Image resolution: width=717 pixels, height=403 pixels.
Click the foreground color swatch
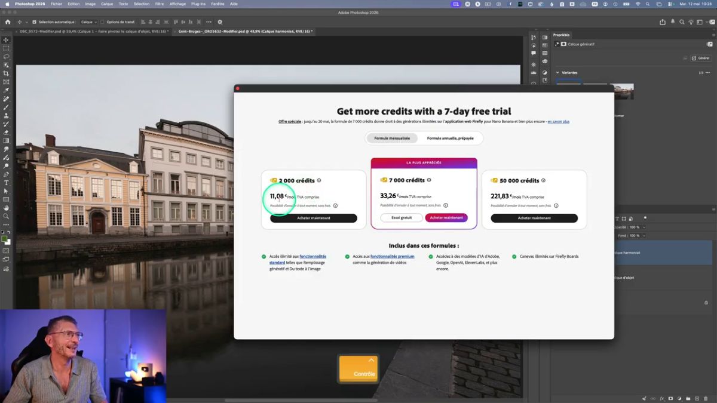coord(5,239)
